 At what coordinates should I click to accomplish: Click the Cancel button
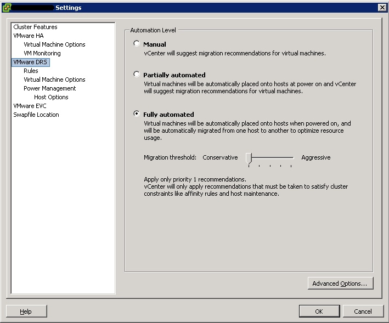(363, 311)
